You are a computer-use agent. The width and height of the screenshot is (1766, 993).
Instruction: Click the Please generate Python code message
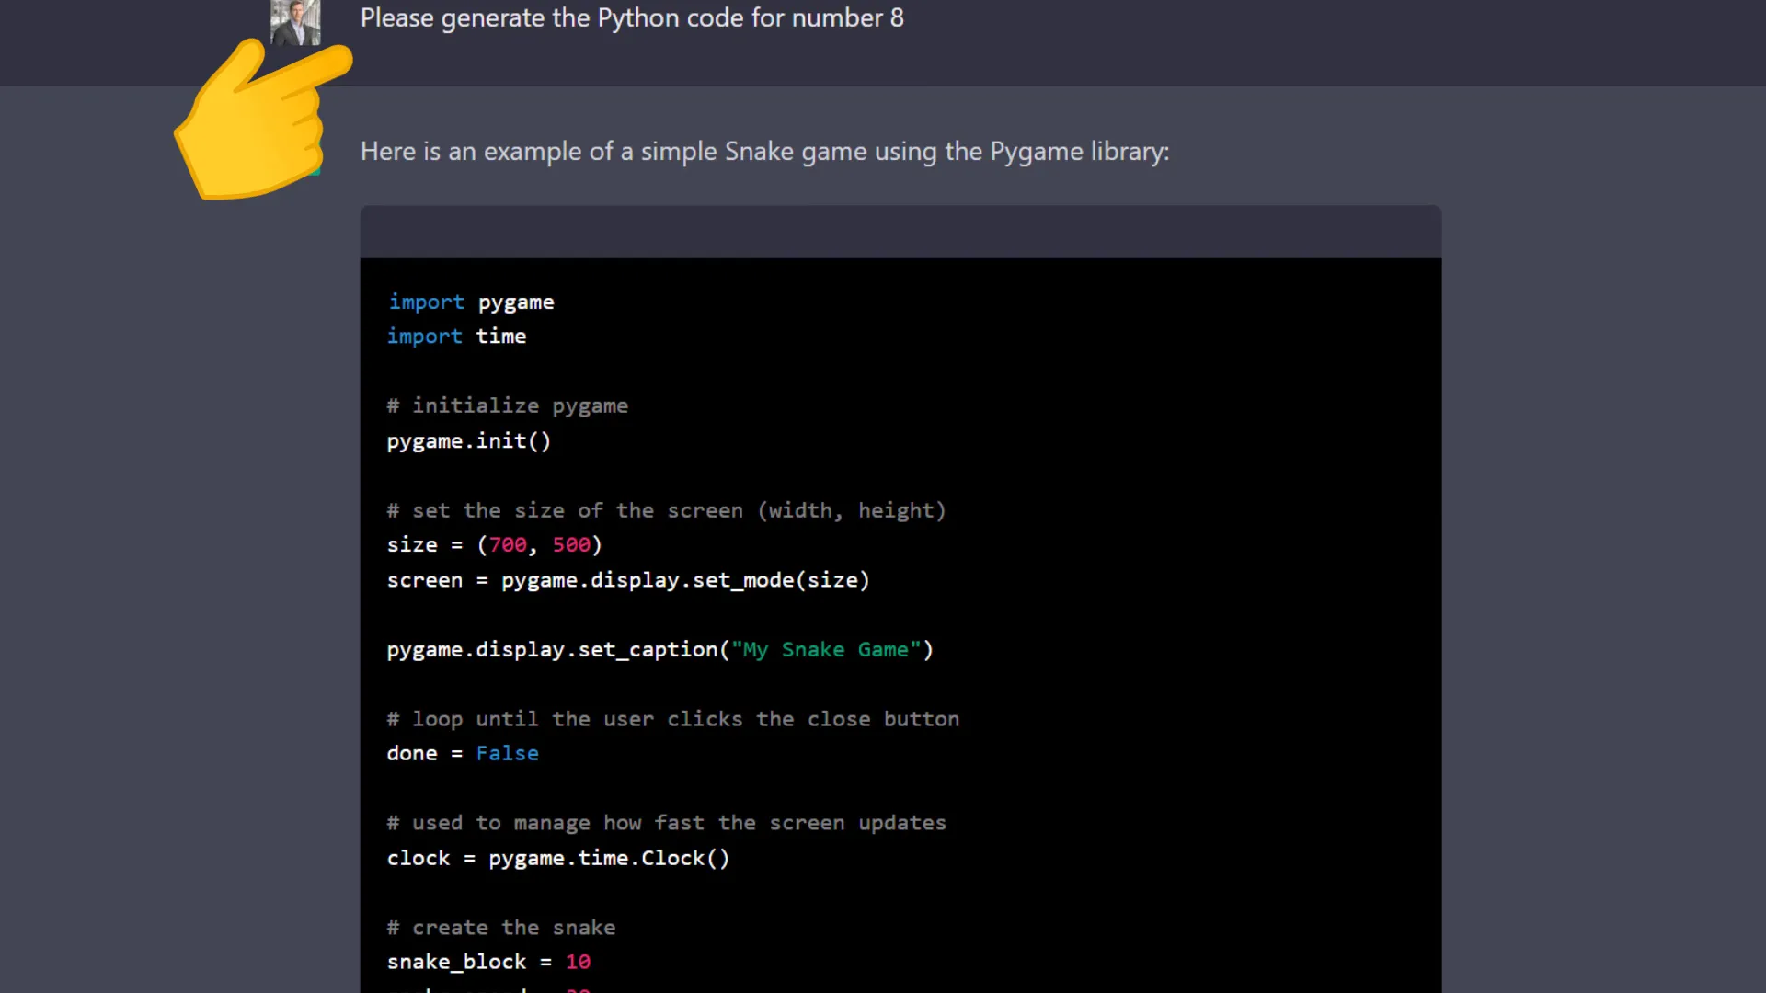click(x=632, y=18)
